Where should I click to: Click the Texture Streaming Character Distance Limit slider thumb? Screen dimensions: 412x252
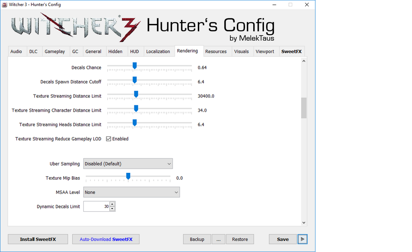click(x=136, y=108)
